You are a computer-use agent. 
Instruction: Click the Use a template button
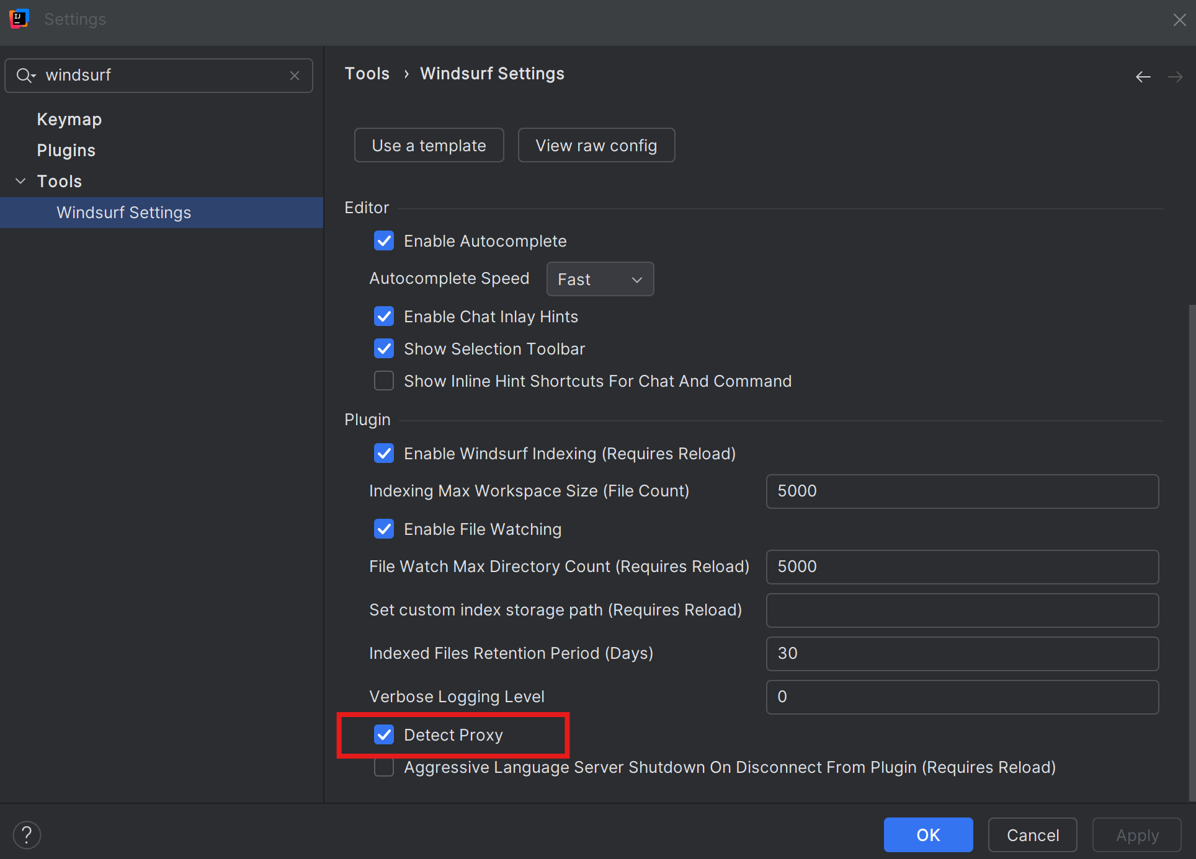429,145
